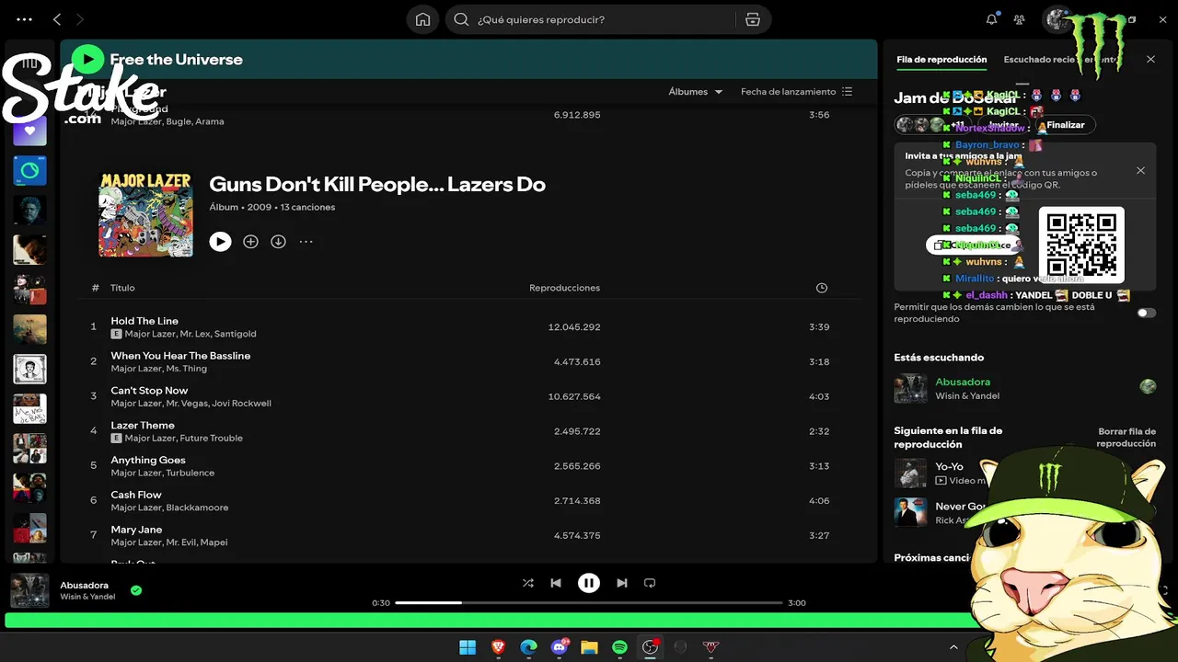Close the queue side panel
Viewport: 1178px width, 662px height.
tap(1150, 59)
